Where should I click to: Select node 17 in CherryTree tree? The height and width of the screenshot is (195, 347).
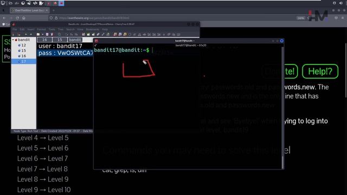[x=23, y=61]
